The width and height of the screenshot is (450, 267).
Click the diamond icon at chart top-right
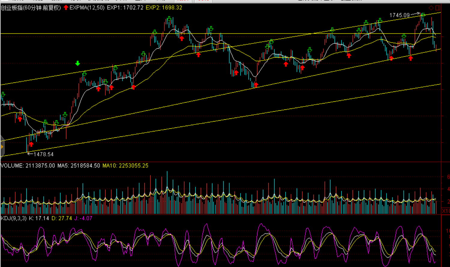click(x=431, y=8)
